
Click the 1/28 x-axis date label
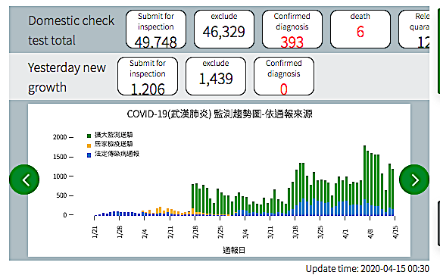[120, 232]
